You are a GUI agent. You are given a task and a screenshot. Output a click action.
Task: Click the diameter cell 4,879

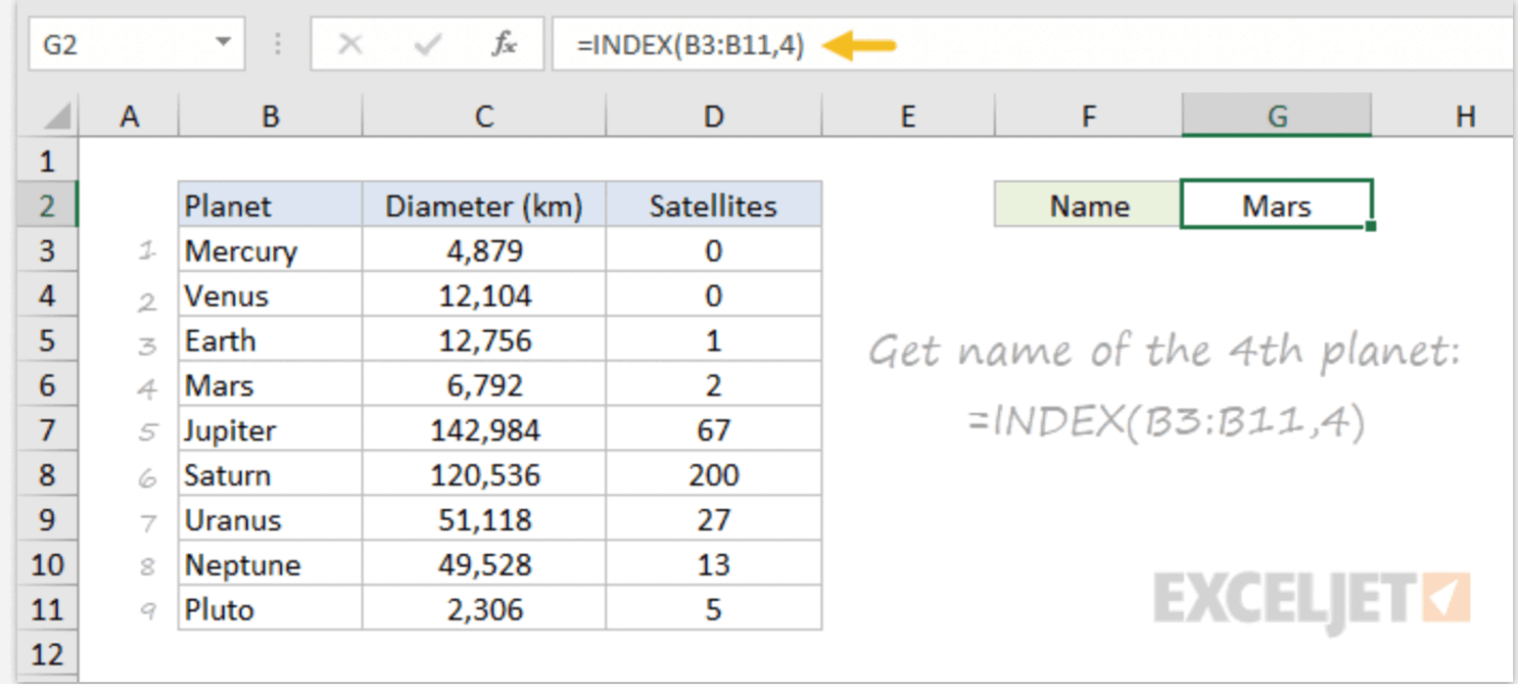tap(484, 252)
